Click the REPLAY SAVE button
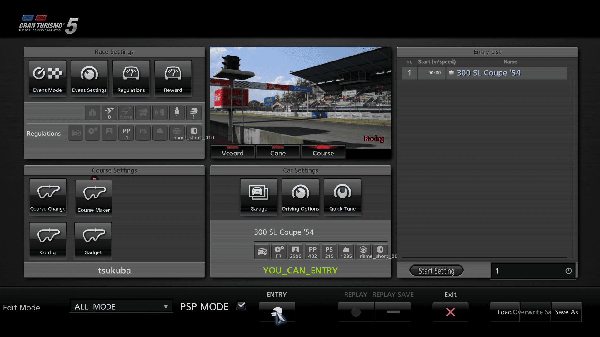 point(393,312)
